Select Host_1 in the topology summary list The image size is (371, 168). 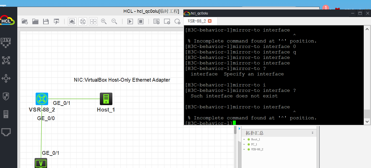coord(256,139)
